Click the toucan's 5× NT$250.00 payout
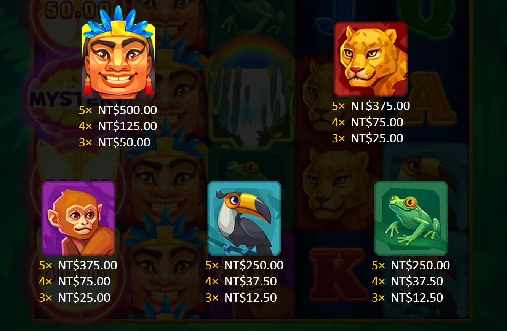The height and width of the screenshot is (331, 507). coord(244,265)
